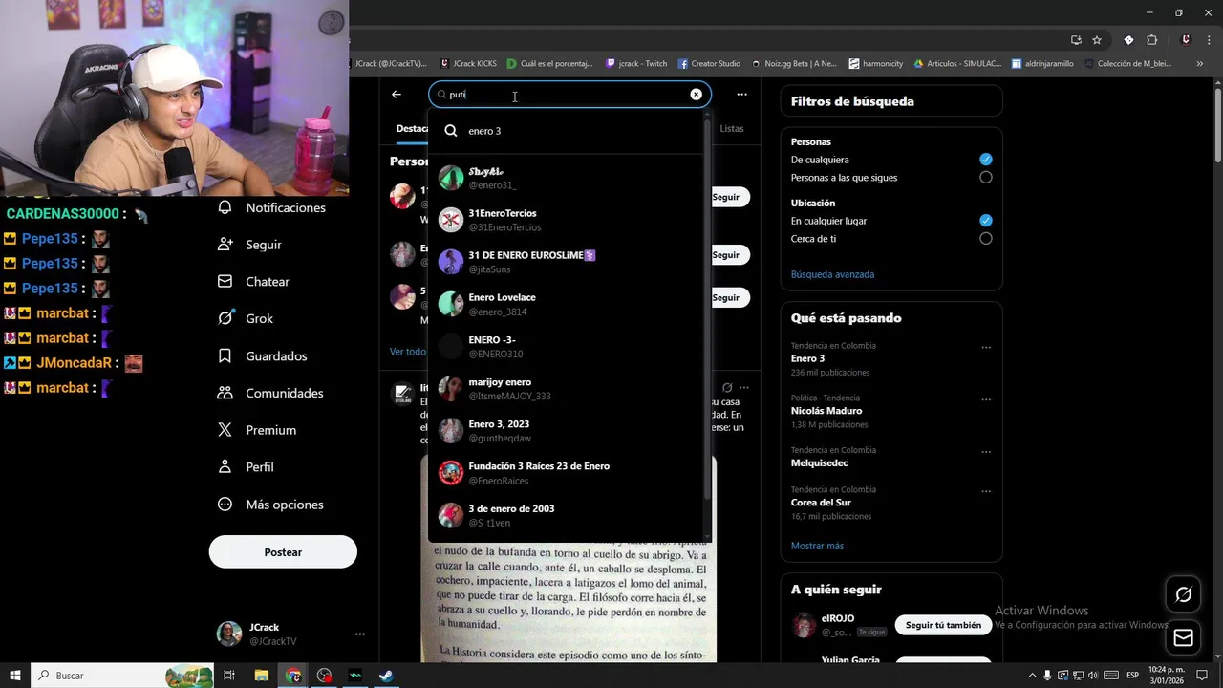1223x688 pixels.
Task: Select 'De cualquiera' people filter
Action: point(986,160)
